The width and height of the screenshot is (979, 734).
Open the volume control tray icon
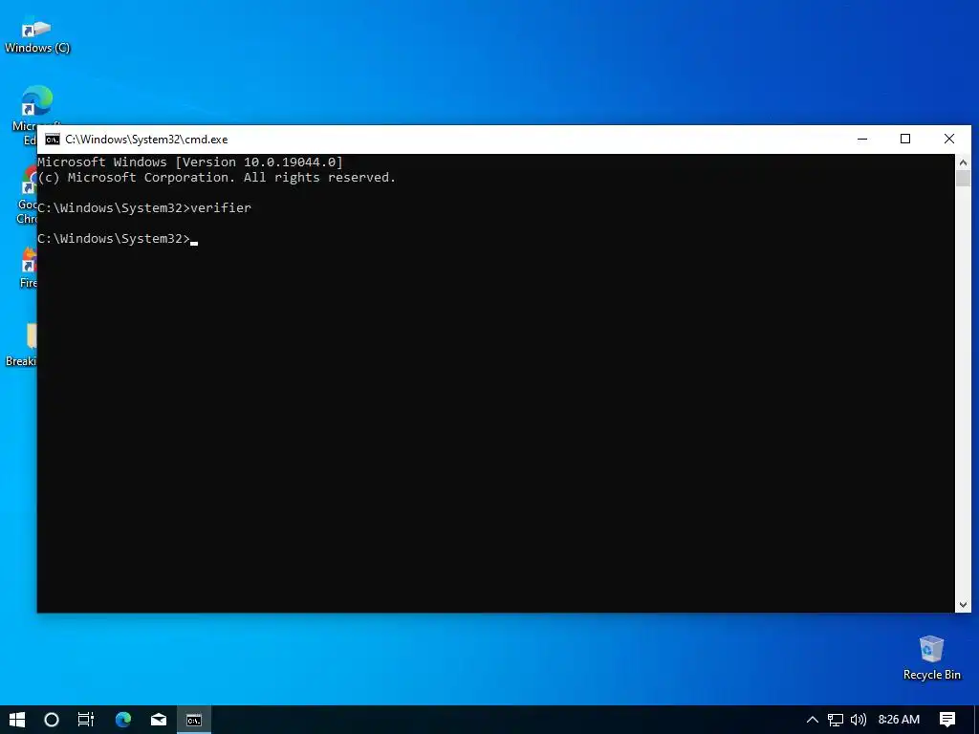pos(859,720)
